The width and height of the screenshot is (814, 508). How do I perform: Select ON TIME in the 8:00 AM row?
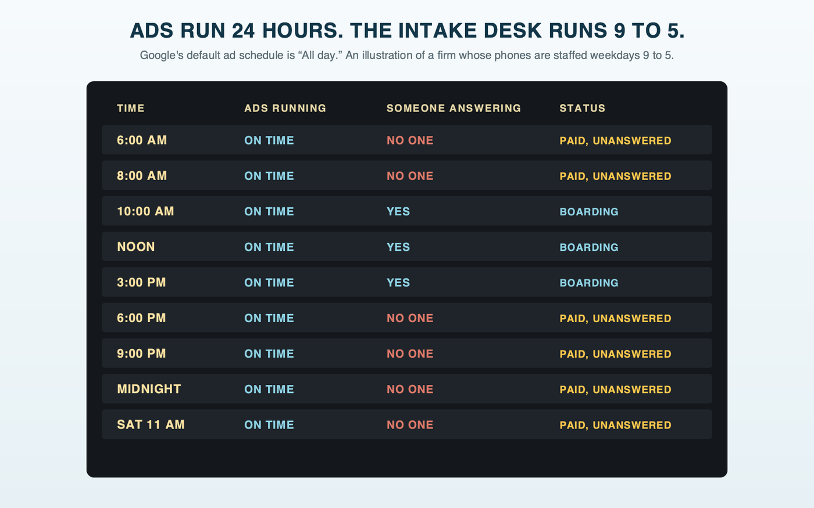coord(269,176)
